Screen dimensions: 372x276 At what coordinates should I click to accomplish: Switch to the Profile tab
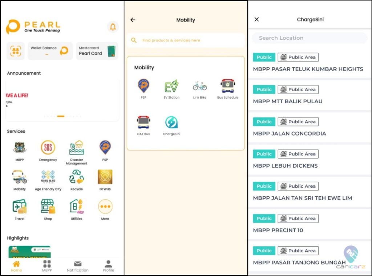tap(108, 266)
